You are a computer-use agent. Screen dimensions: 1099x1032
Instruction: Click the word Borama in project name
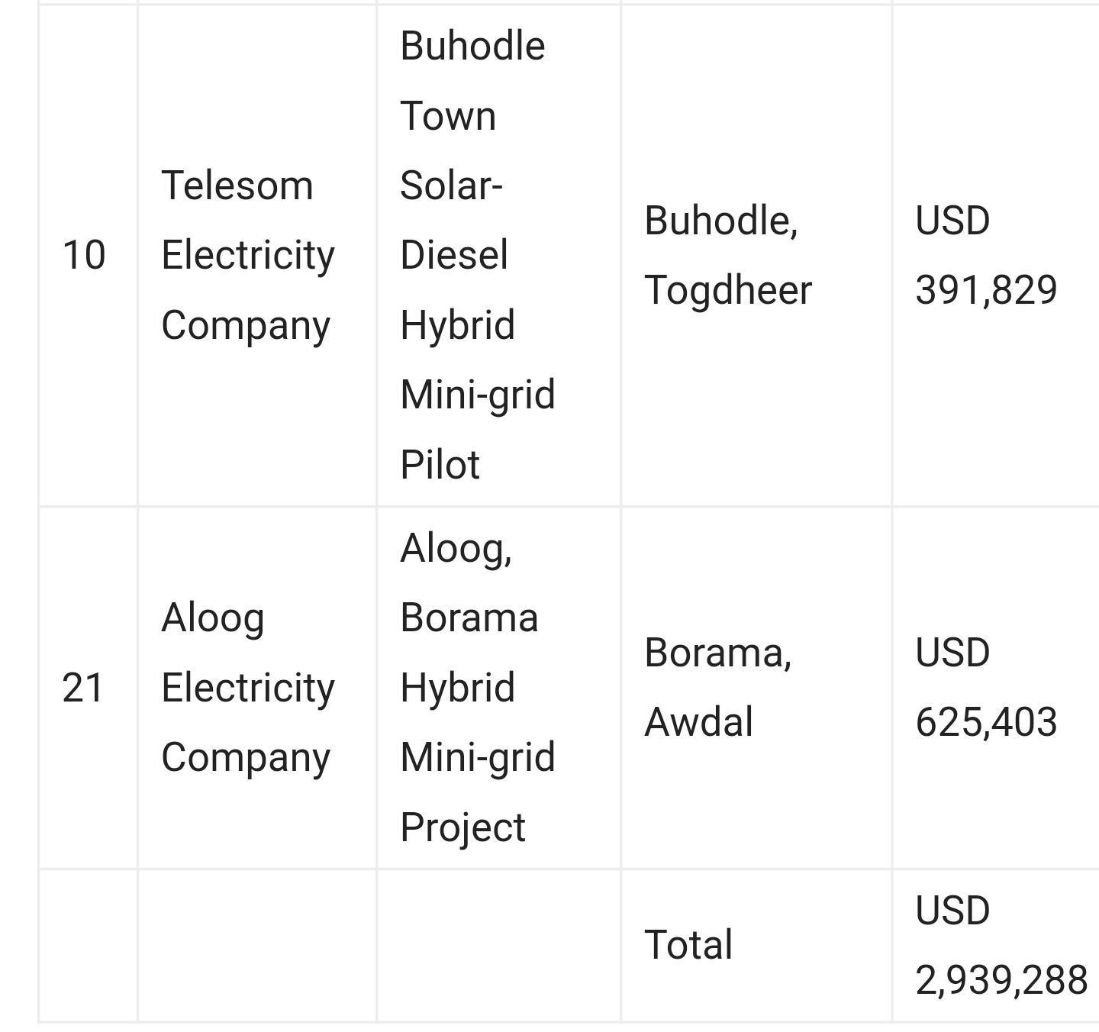(x=469, y=618)
